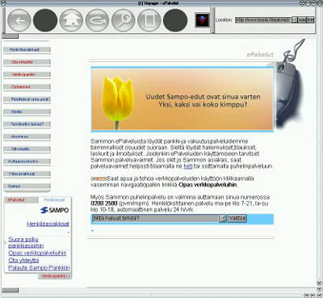The width and height of the screenshot is (323, 298).
Task: Open the 'Verkkopankki' sidebar menu item
Action: [27, 74]
